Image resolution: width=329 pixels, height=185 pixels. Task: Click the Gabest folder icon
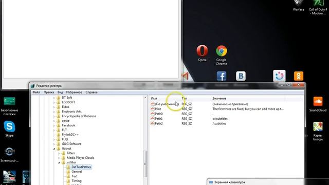59,149
